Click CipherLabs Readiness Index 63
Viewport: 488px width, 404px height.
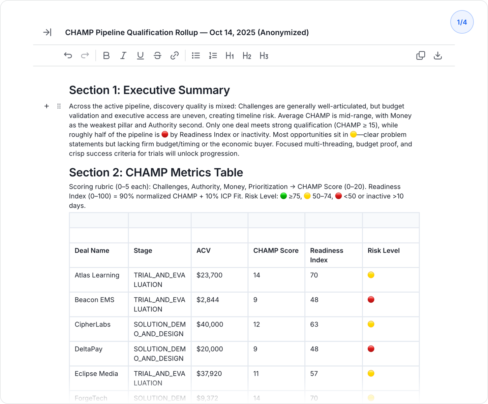coord(334,329)
